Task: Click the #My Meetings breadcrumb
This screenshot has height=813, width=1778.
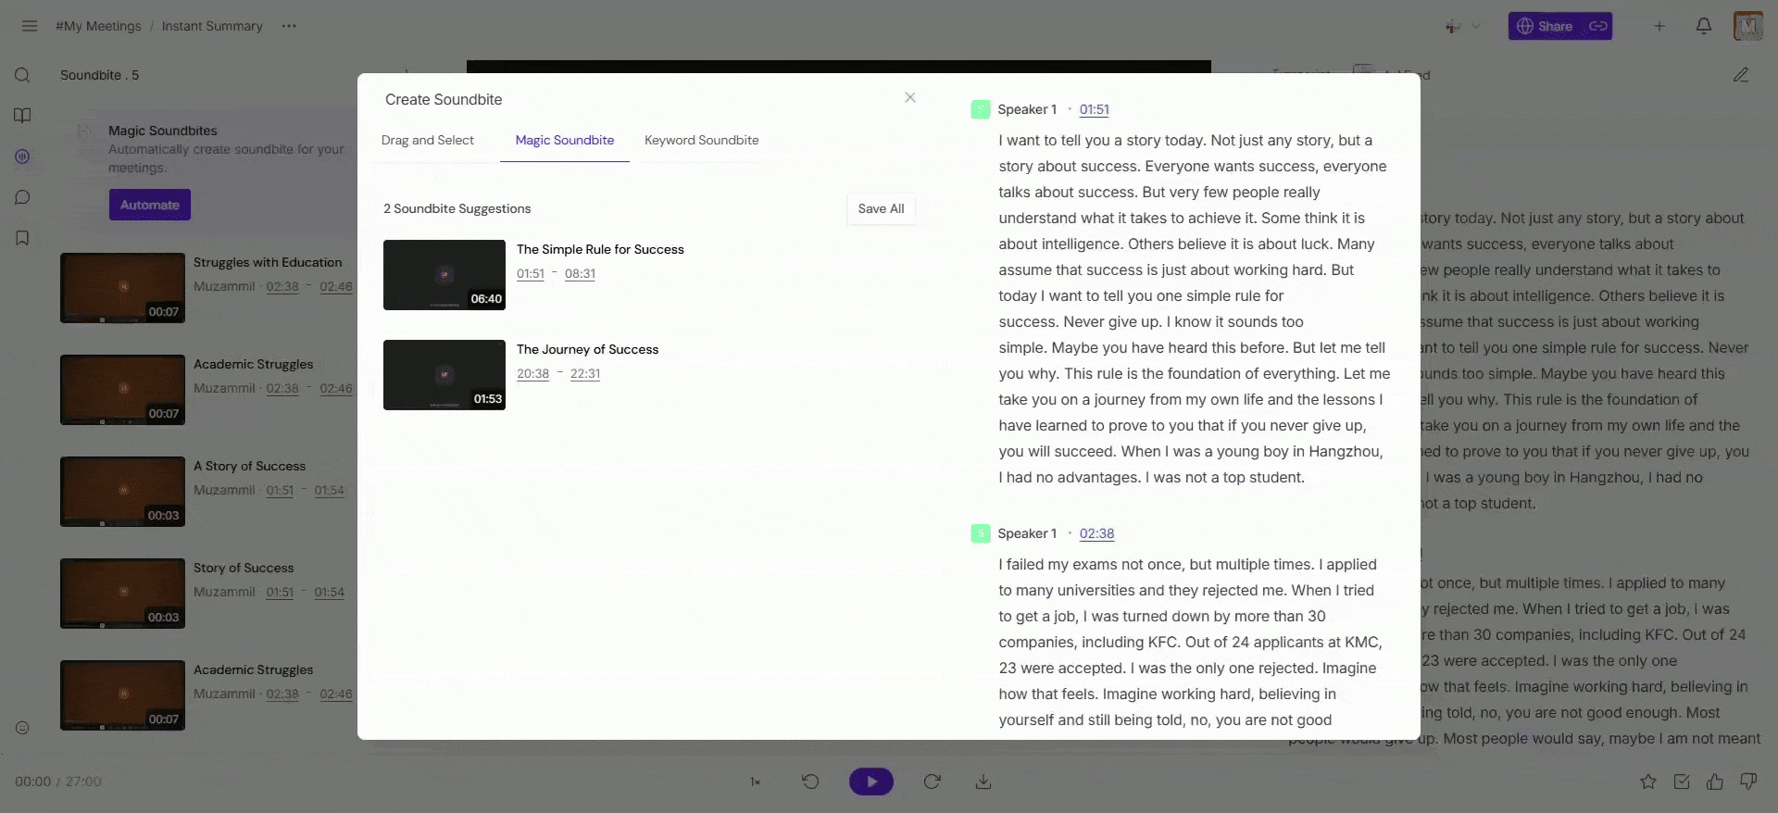Action: point(98,26)
